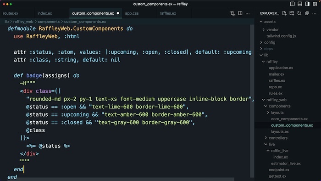Click 'attr :class, :string, default: nil' line
This screenshot has width=321, height=181.
(67, 60)
